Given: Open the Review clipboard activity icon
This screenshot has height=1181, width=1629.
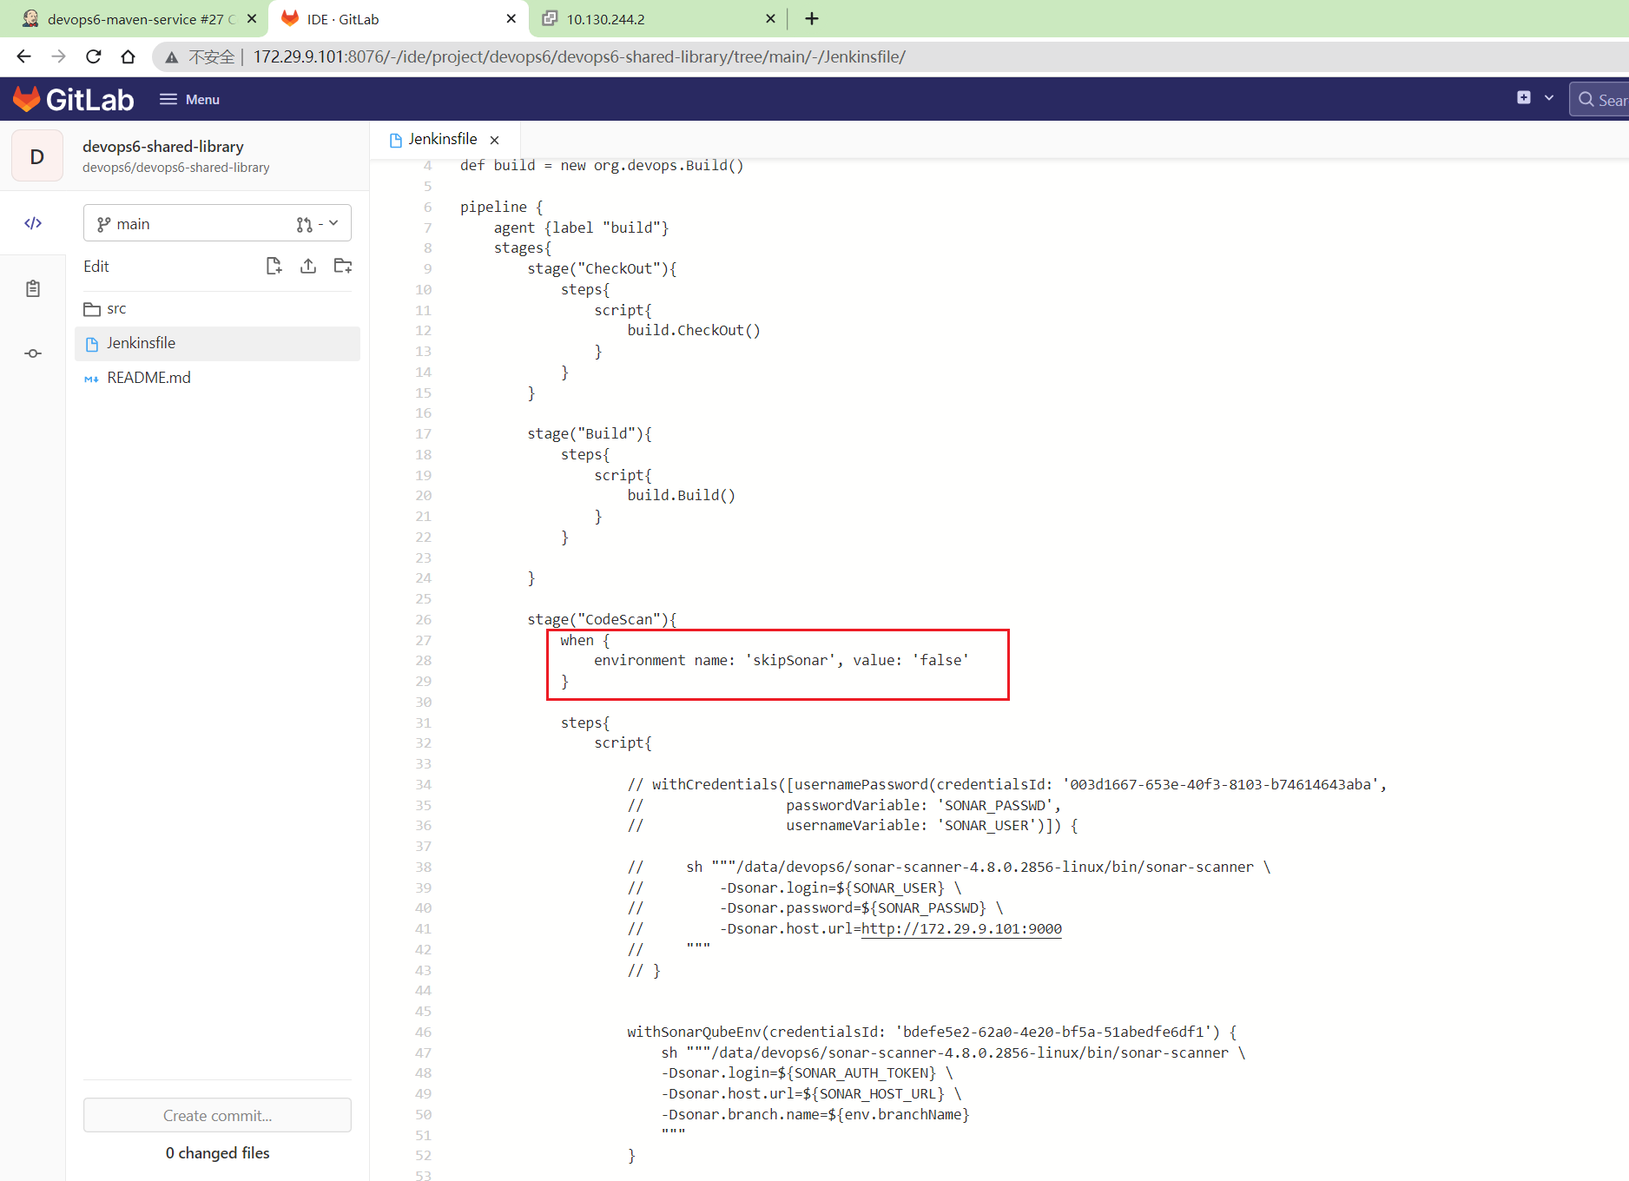Looking at the screenshot, I should tap(33, 288).
